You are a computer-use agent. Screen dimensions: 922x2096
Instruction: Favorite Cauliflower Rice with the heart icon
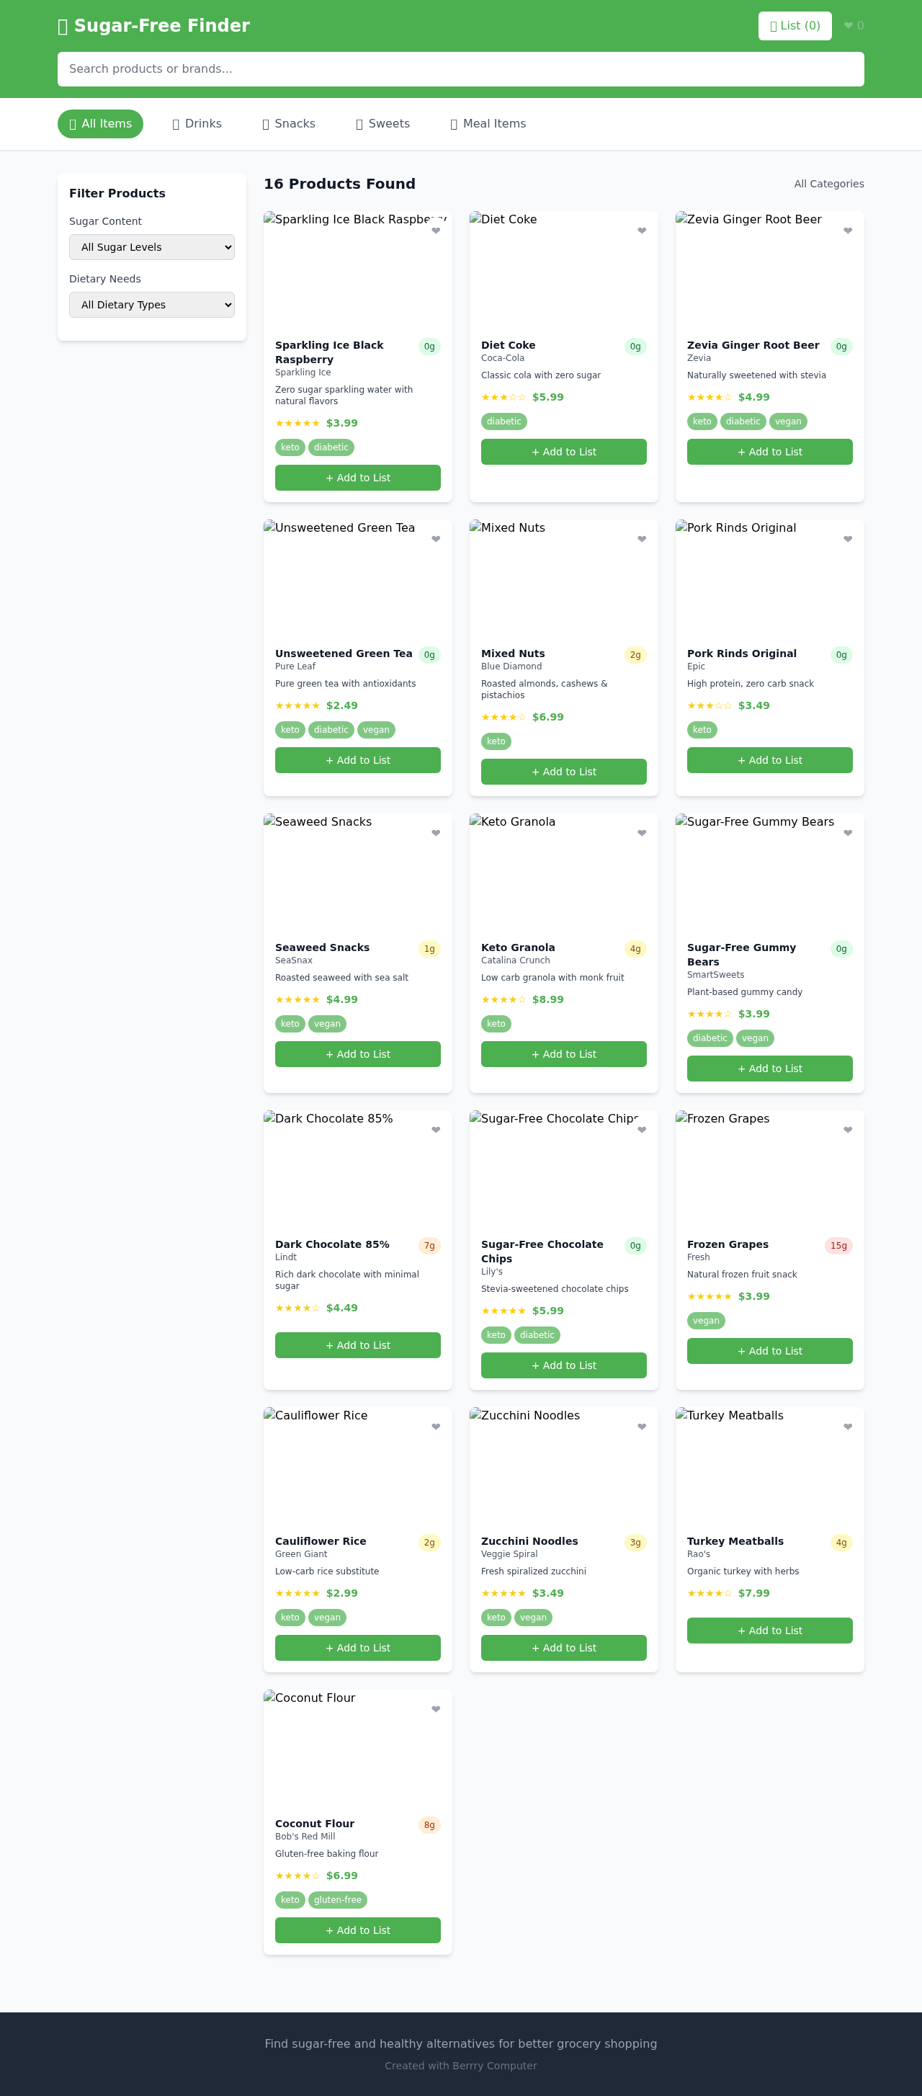tap(435, 1427)
